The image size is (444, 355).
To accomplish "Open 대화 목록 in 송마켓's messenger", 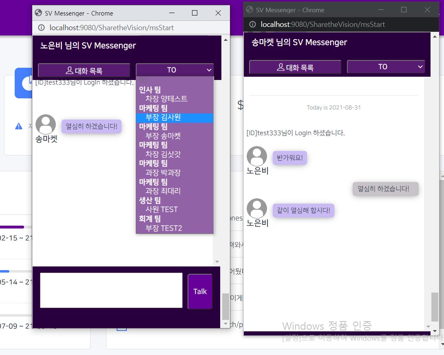I will pos(295,67).
